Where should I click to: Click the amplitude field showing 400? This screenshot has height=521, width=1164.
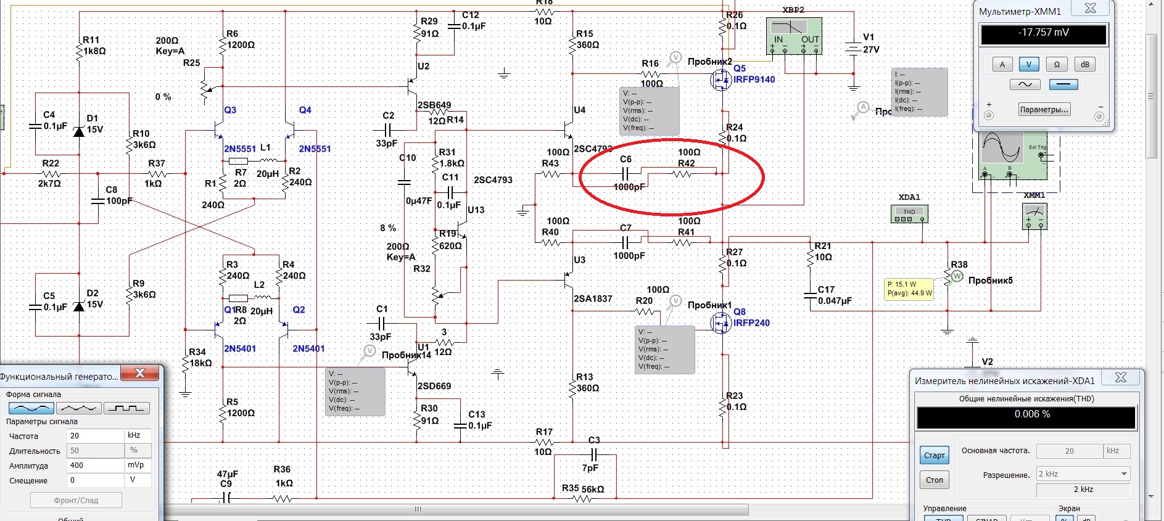95,465
